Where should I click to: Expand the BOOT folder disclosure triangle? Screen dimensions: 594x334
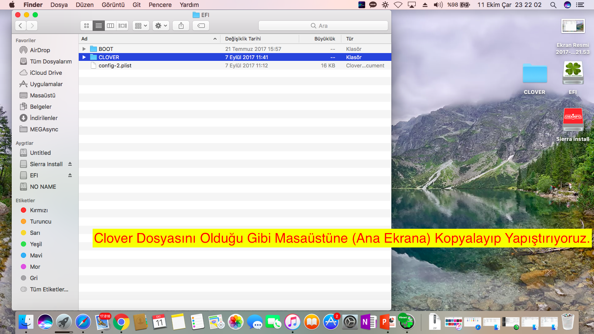tap(84, 49)
